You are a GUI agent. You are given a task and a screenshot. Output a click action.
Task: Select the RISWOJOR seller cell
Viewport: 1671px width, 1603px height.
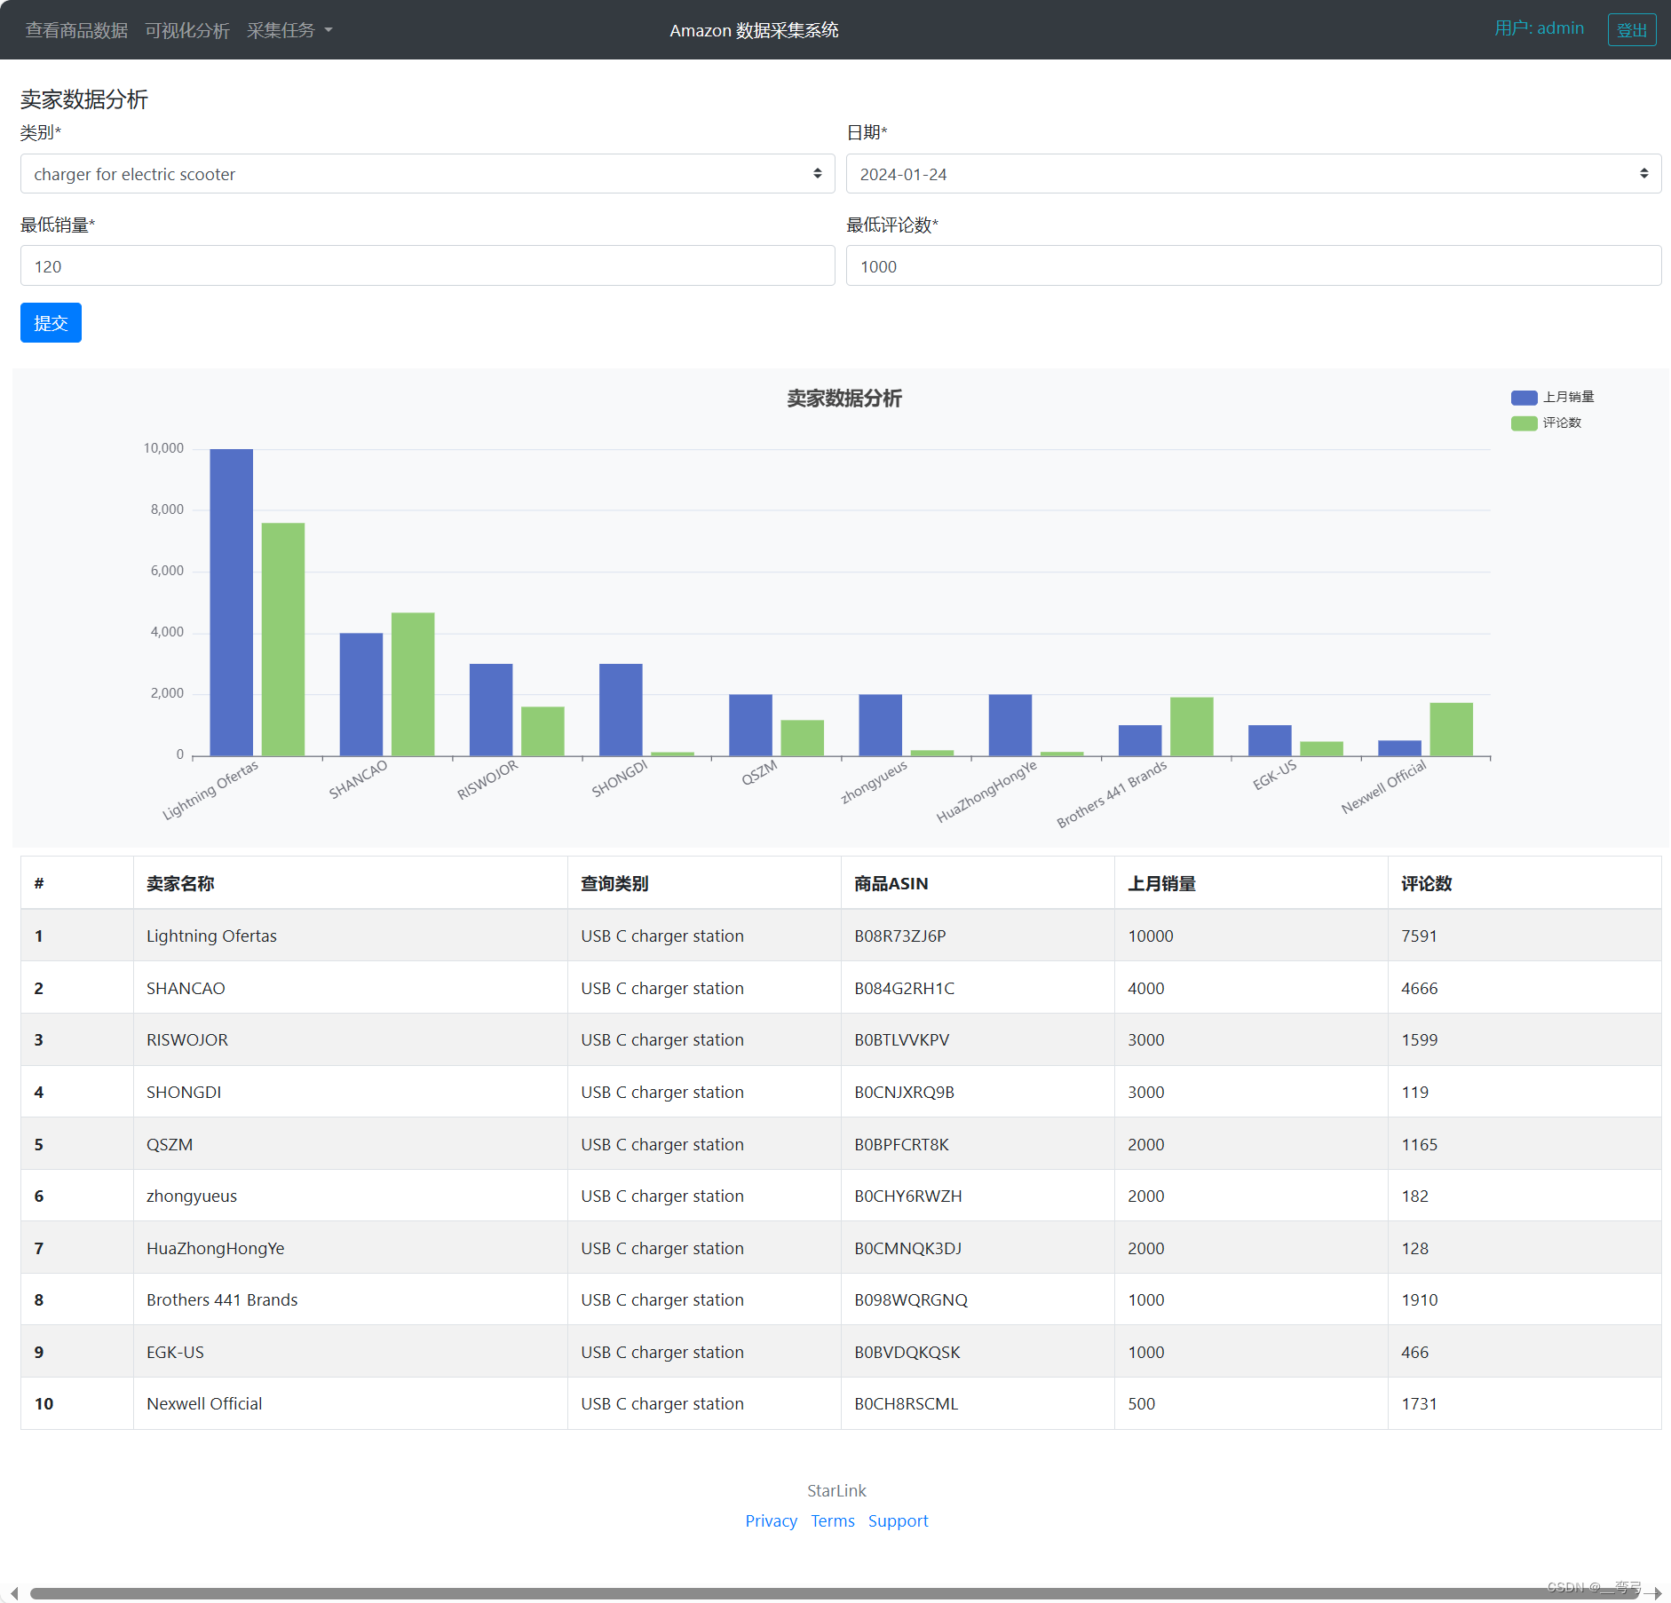[x=350, y=1039]
